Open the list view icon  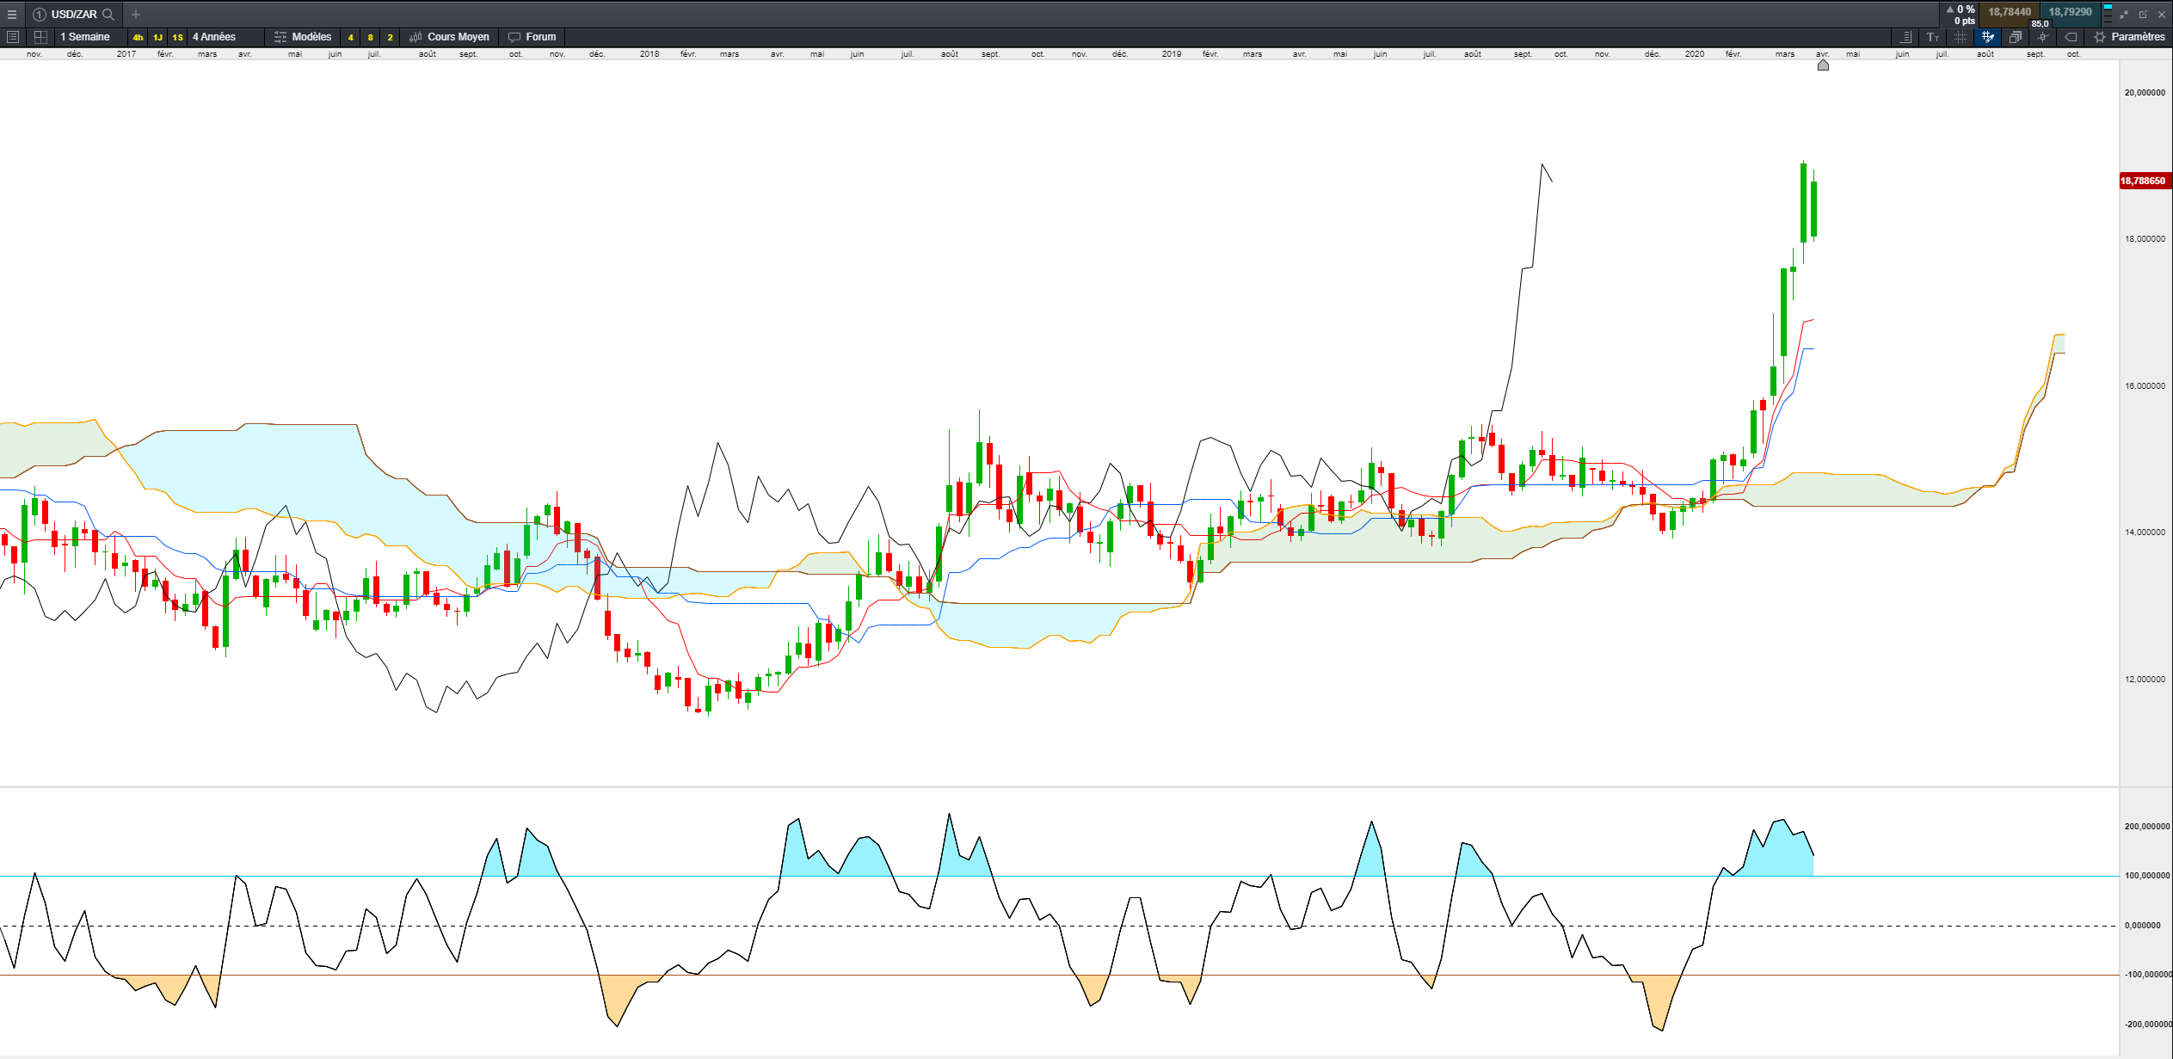12,37
